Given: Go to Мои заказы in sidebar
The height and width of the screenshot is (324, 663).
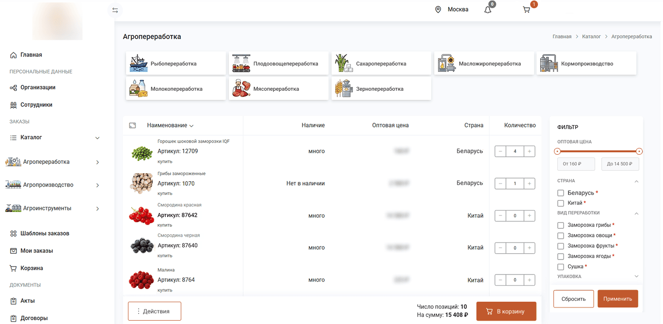Looking at the screenshot, I should (x=36, y=251).
